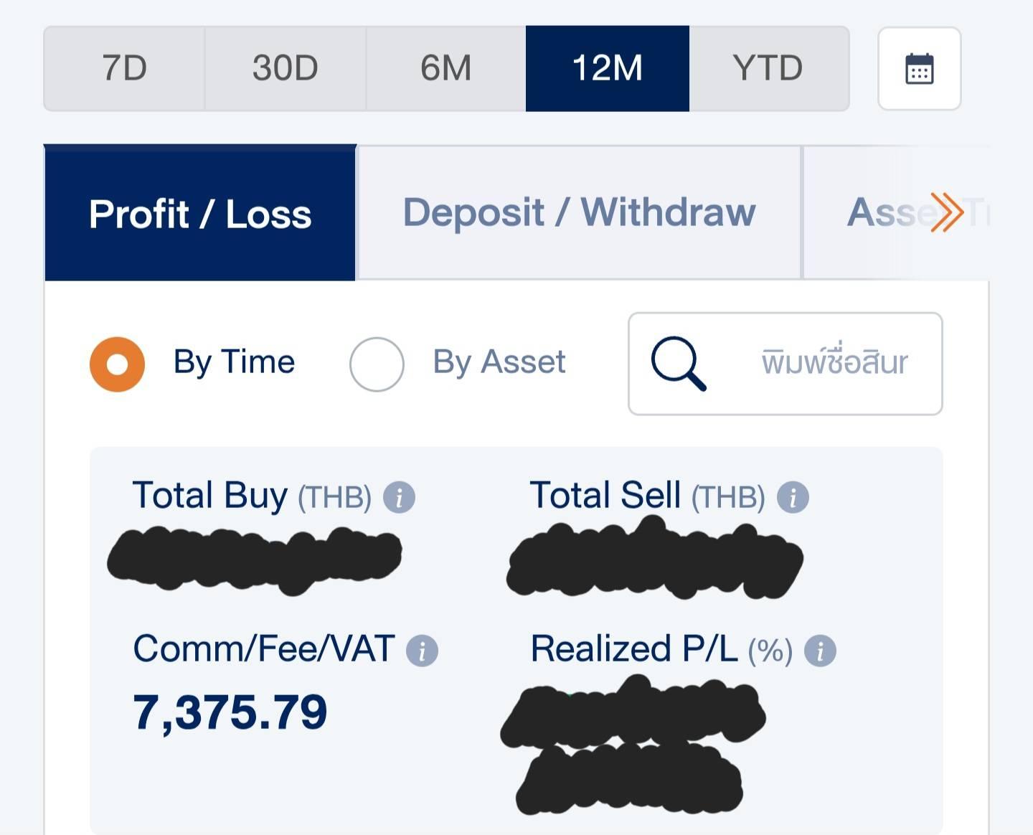Screen dimensions: 1033x835
Task: Tap the orange double-arrow tab scroller
Action: click(x=946, y=212)
